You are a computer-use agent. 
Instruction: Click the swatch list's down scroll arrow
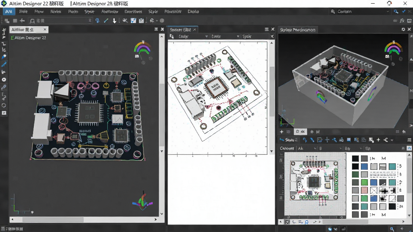409,215
